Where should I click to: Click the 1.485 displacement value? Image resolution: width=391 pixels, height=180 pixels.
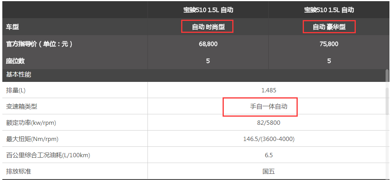click(x=269, y=90)
